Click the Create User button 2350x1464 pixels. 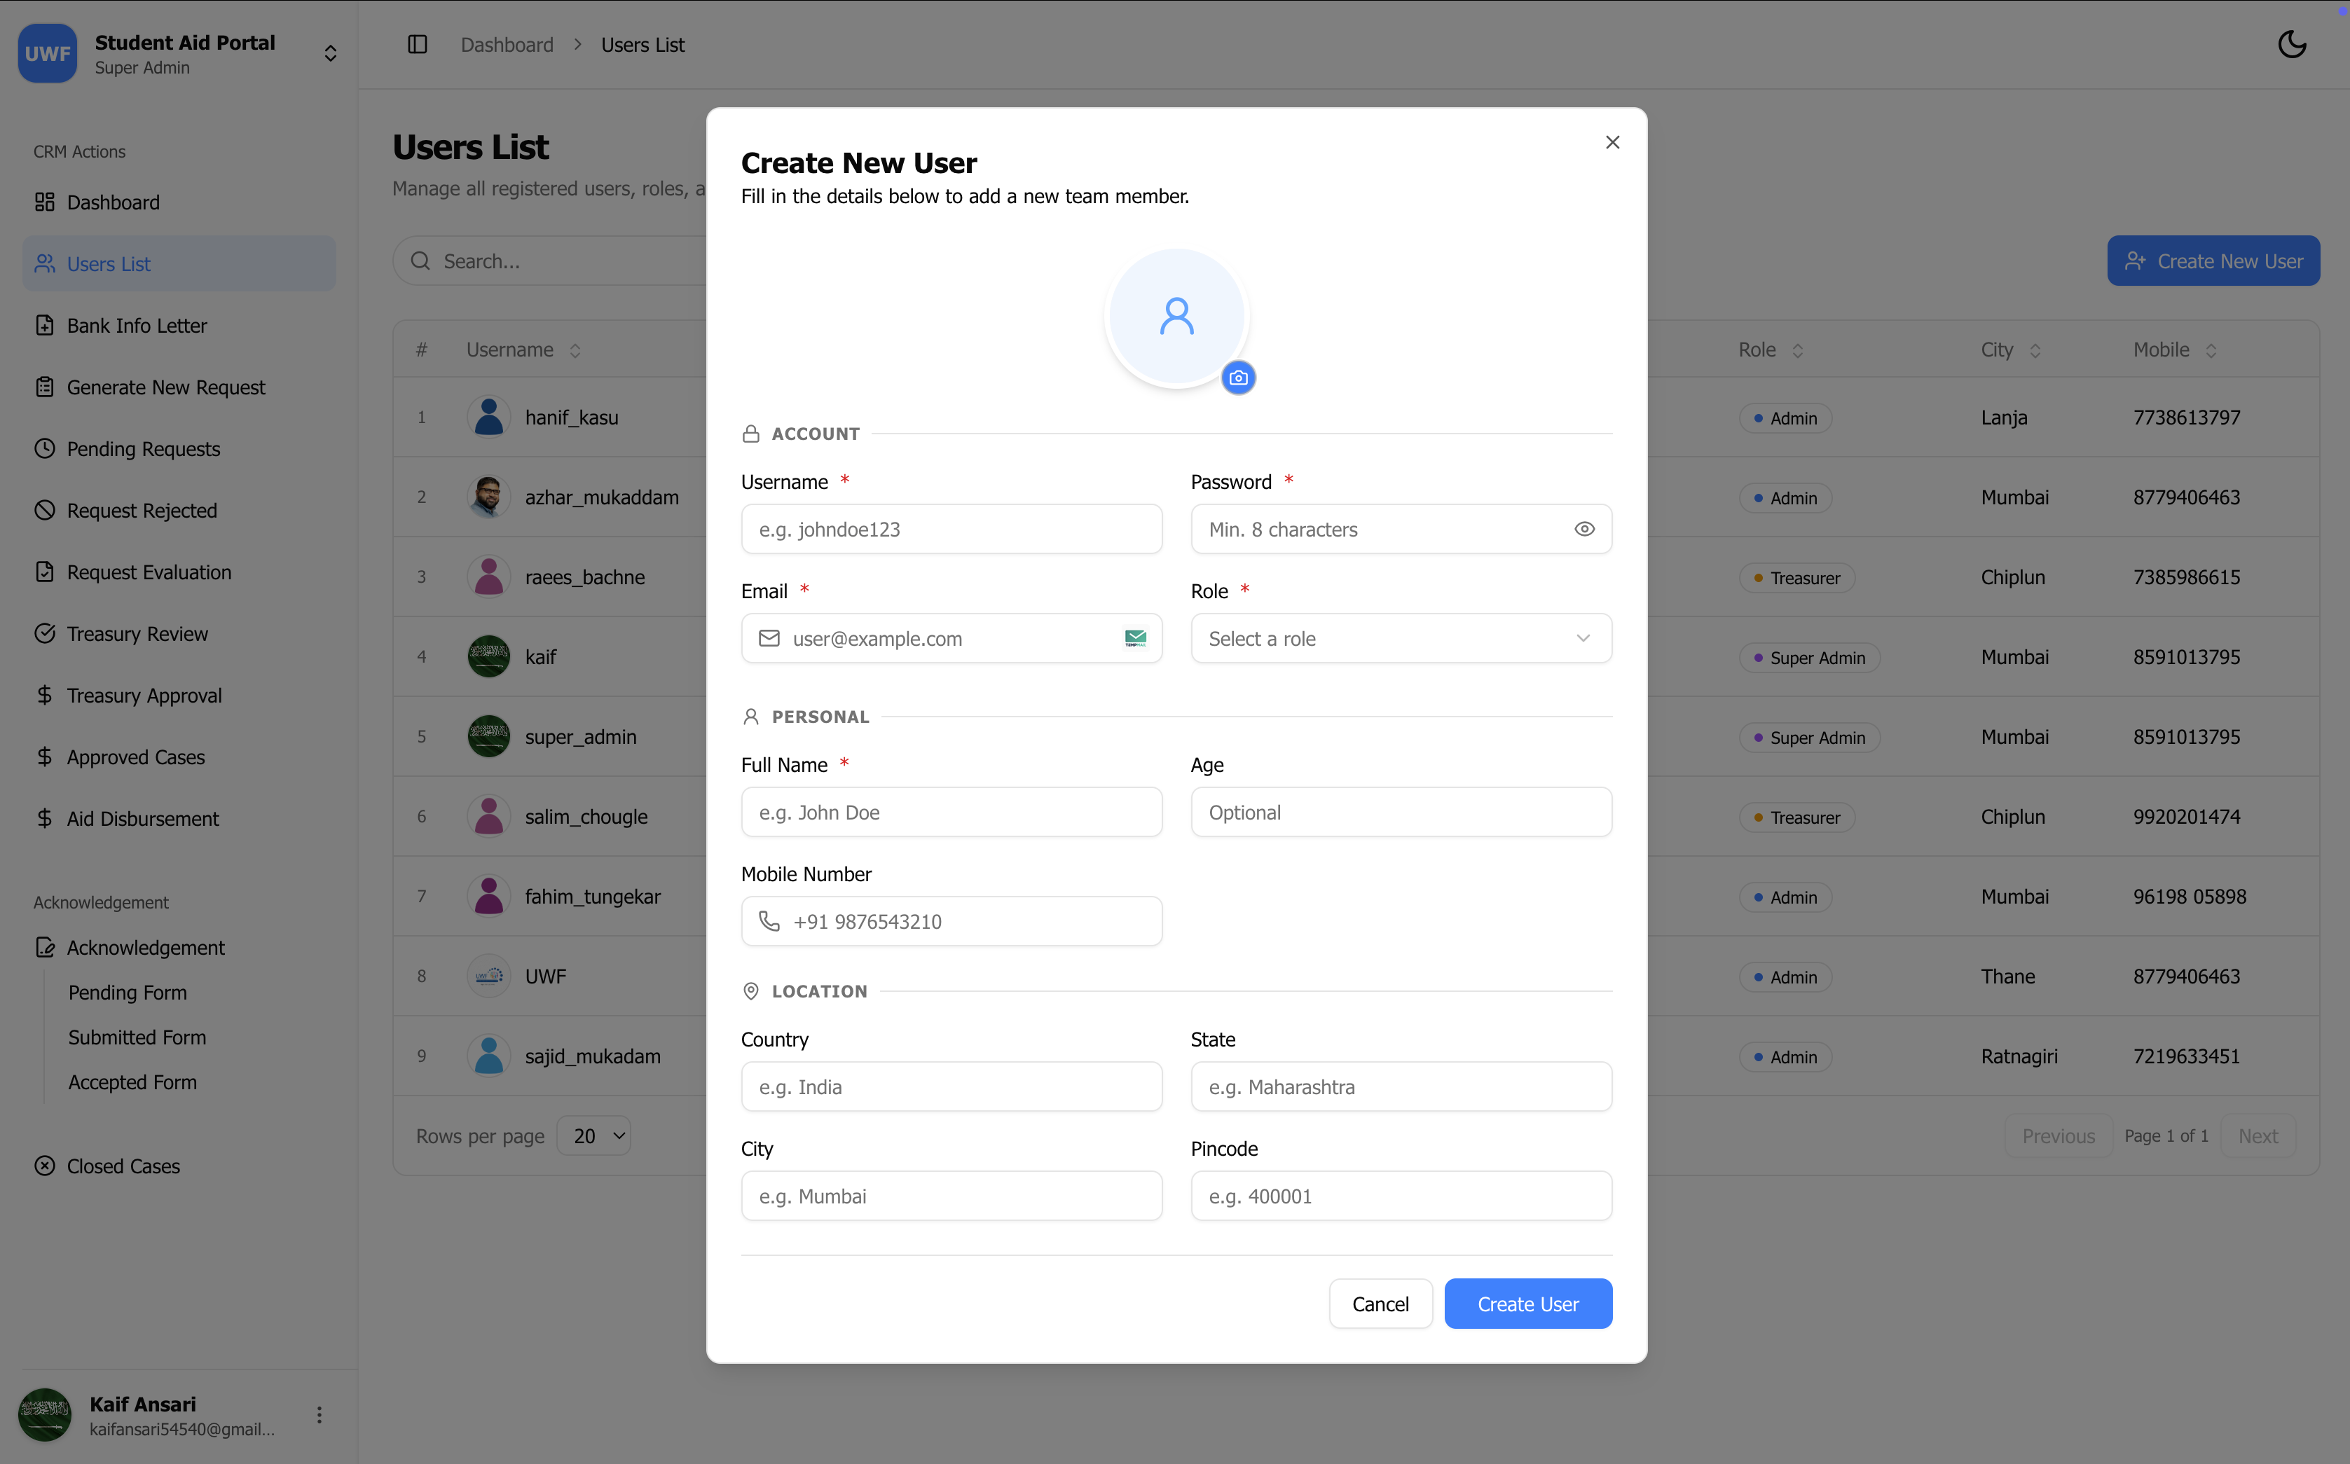[x=1528, y=1304]
